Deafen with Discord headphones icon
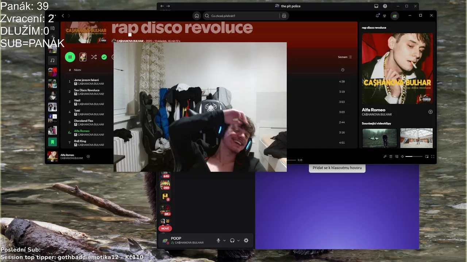This screenshot has width=467, height=262. pyautogui.click(x=232, y=241)
